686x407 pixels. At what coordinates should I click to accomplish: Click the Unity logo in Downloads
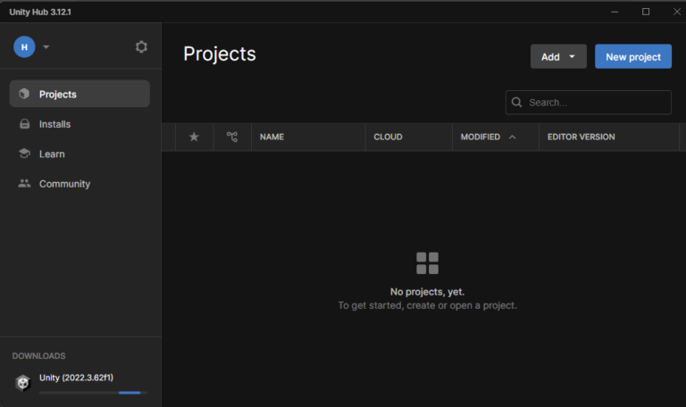click(23, 382)
